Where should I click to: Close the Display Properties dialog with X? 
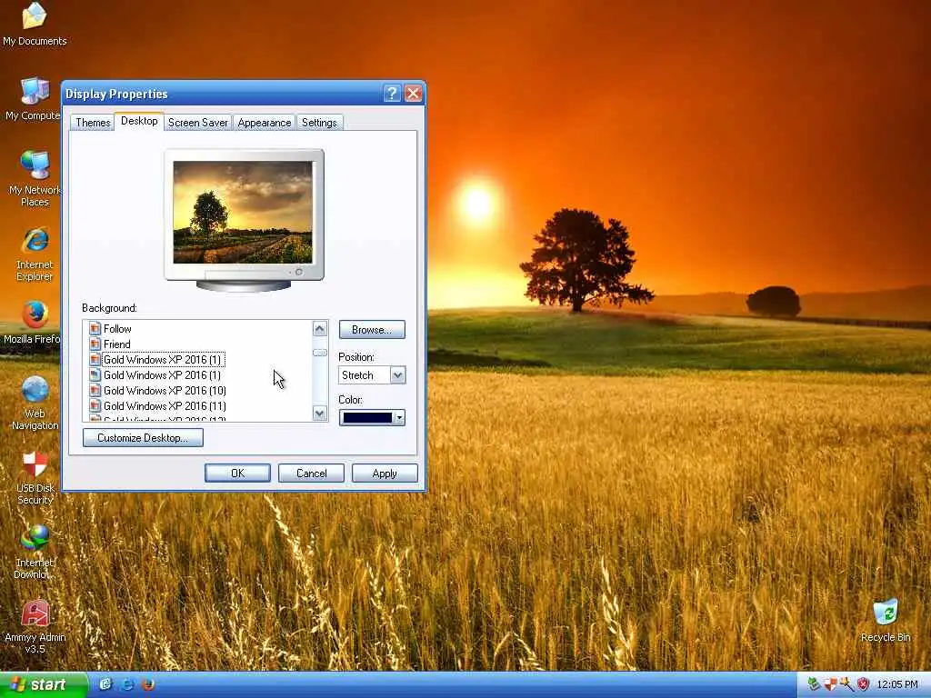point(414,94)
